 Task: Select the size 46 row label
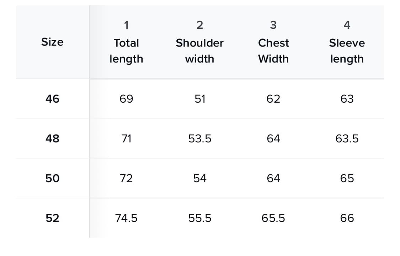[x=52, y=99]
